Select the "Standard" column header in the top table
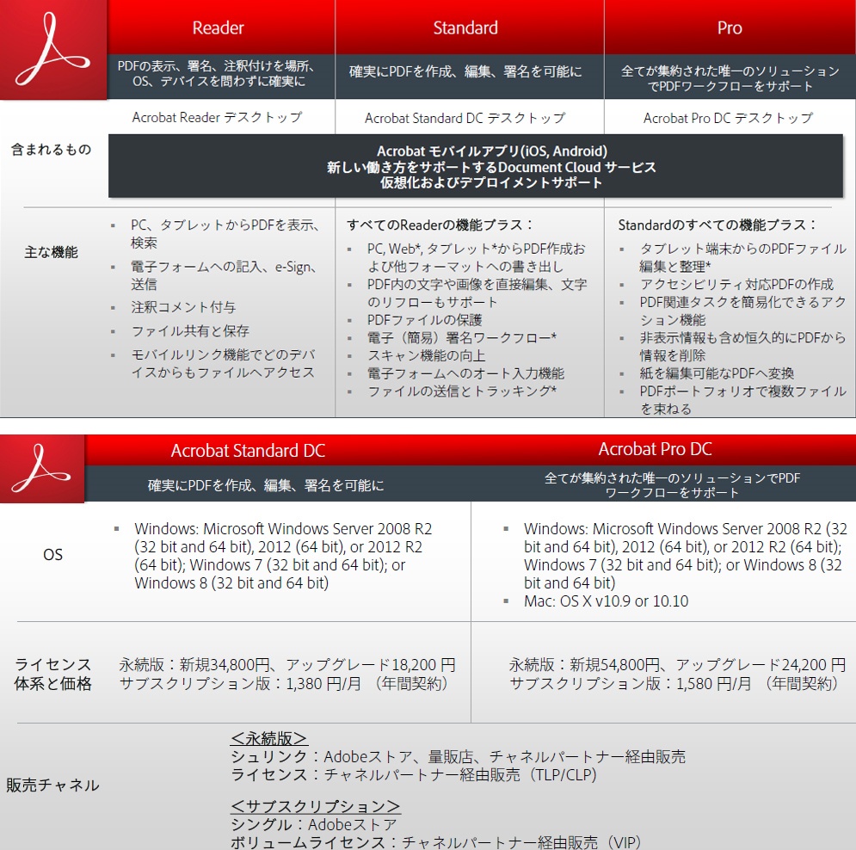This screenshot has width=856, height=850. (x=465, y=28)
